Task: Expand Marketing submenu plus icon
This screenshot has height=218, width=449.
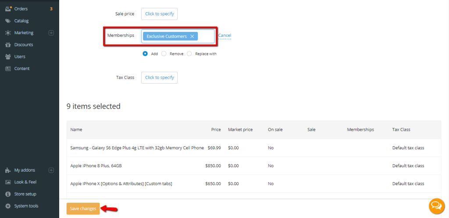Action: [51, 33]
